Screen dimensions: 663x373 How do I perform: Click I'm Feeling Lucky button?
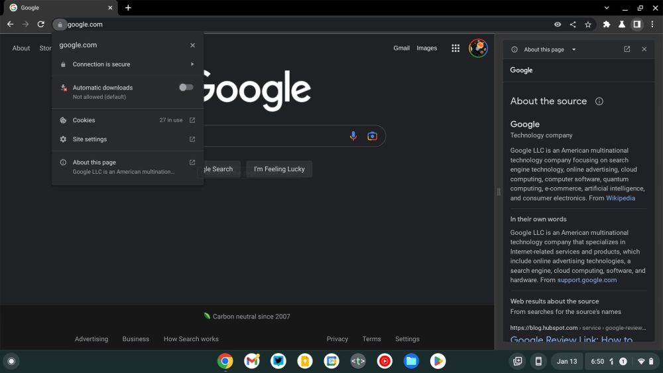pos(279,169)
